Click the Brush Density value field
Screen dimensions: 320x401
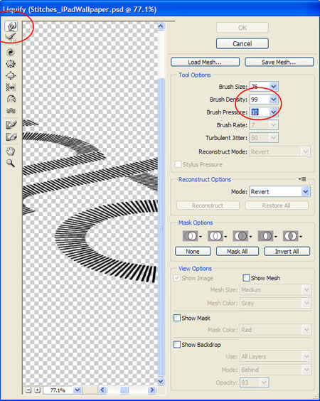tap(260, 100)
